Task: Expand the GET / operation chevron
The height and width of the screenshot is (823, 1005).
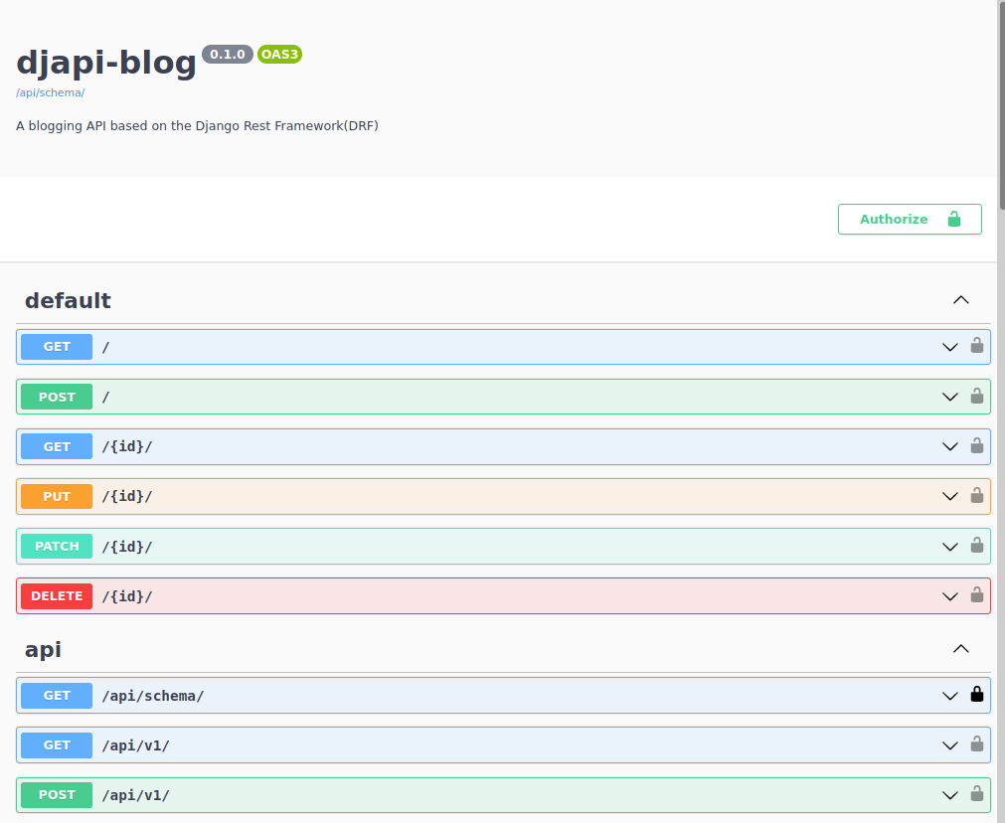Action: (x=950, y=347)
